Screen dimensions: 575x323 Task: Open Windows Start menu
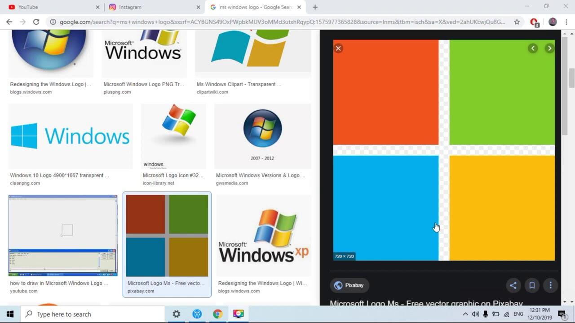click(x=10, y=314)
